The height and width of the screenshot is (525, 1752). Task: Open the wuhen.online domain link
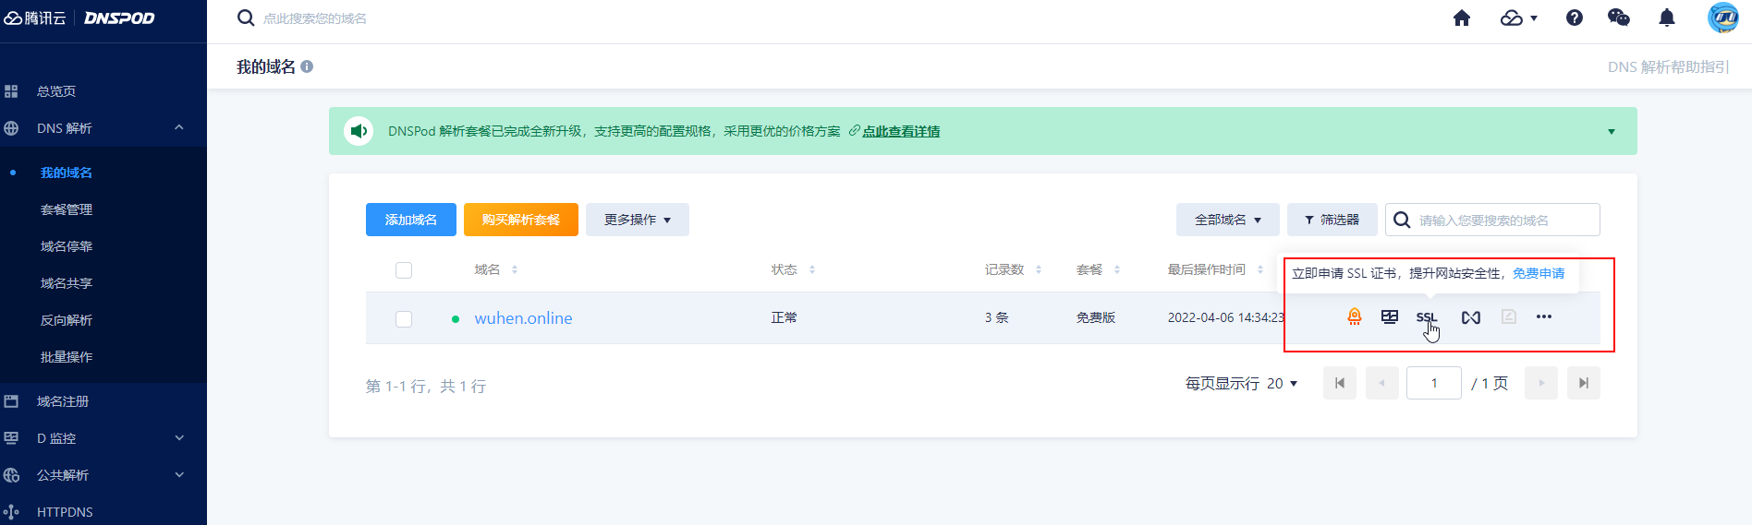coord(523,318)
